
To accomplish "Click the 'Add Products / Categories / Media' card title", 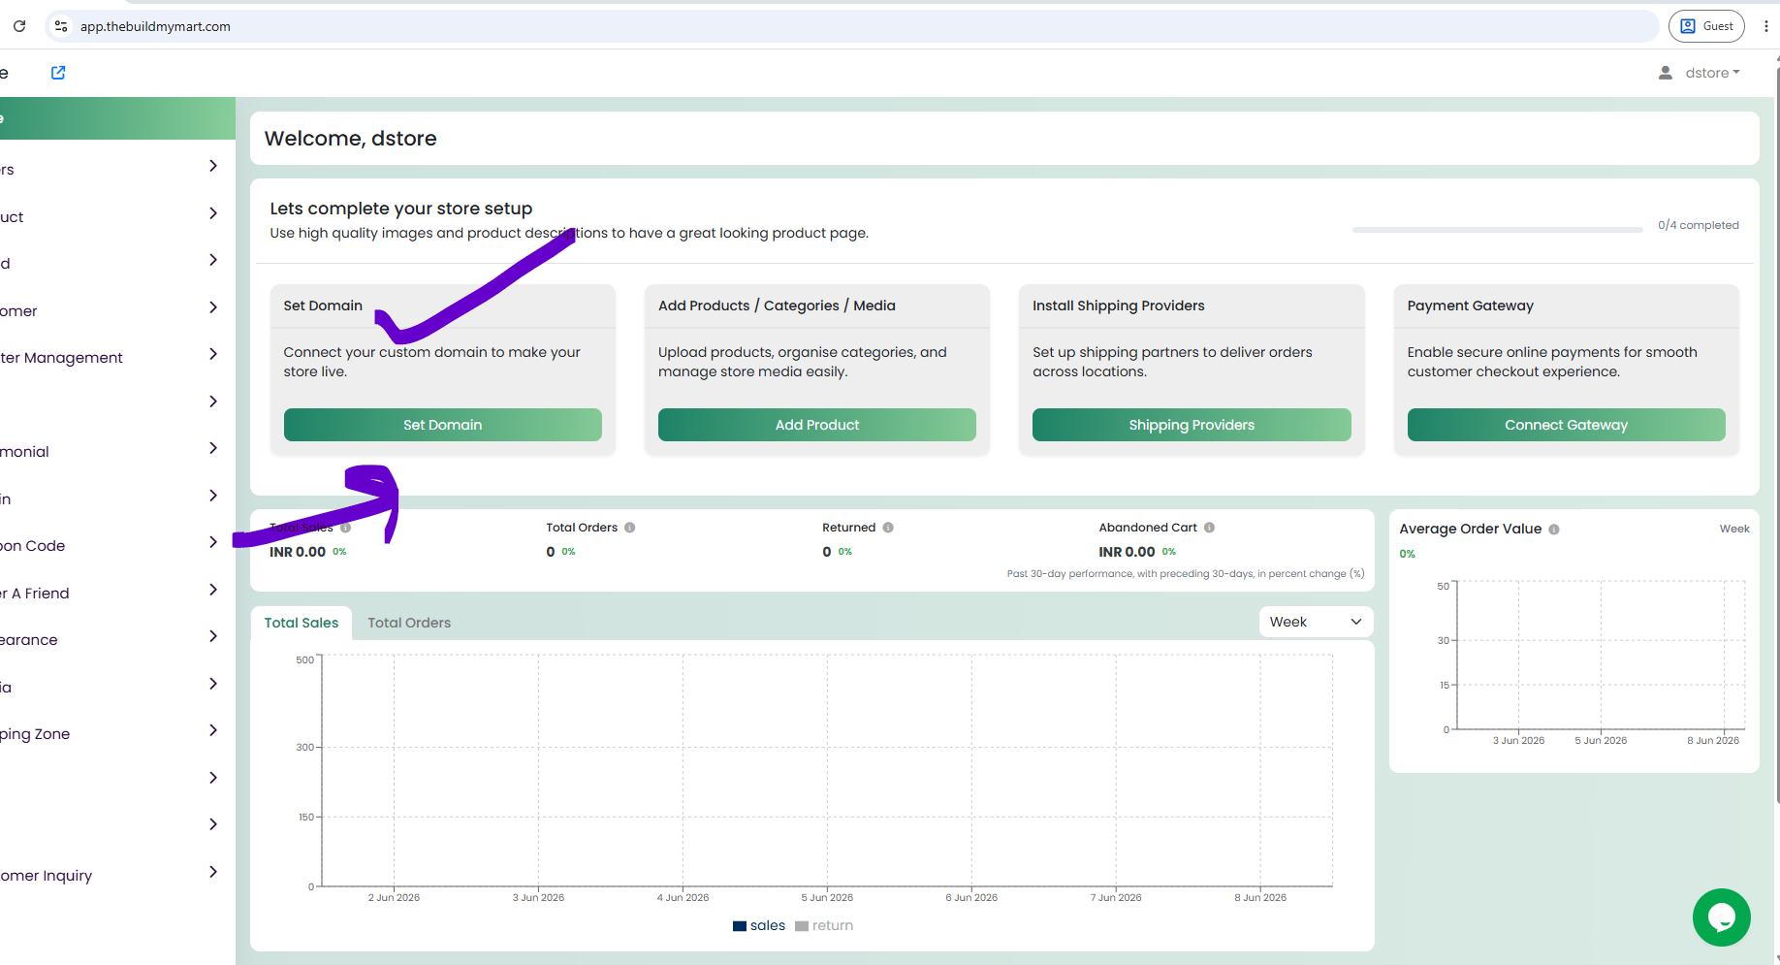I will tap(777, 306).
